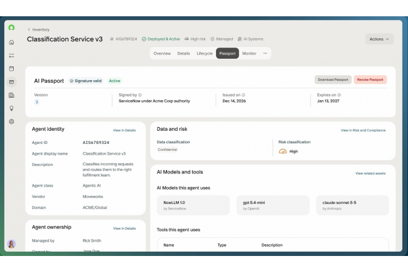Open the claude-sonnet-5-5 model card

(x=353, y=205)
